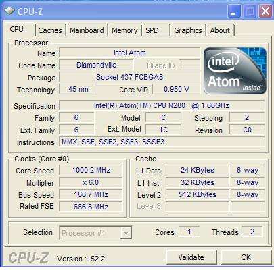Click the Version 1.52.2 text
274x270 pixels.
pos(81,259)
